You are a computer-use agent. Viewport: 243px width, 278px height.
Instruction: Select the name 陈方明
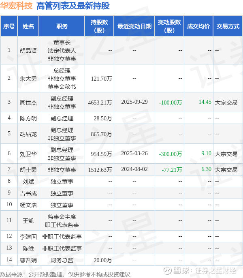(x=28, y=118)
